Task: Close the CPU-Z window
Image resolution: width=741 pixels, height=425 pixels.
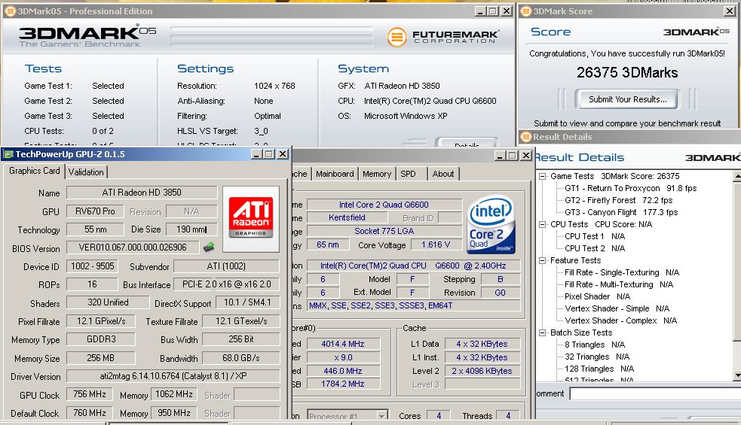Action: [526, 156]
